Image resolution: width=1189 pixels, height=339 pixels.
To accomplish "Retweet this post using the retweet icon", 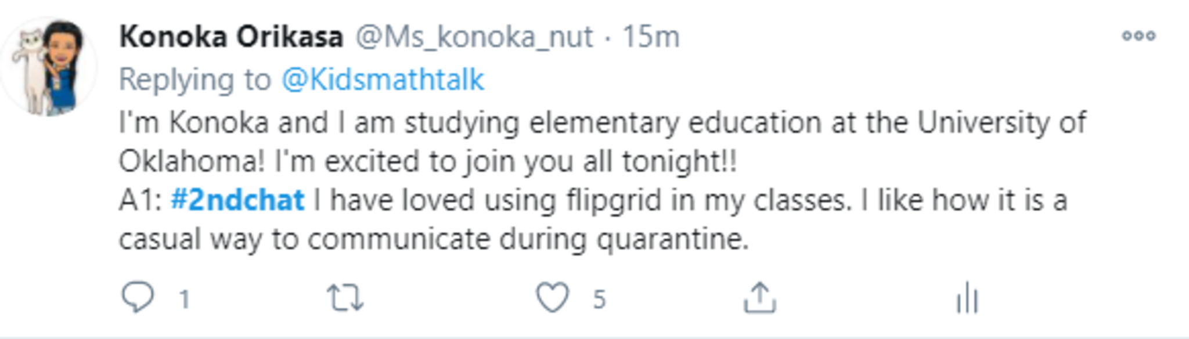I will 345,298.
